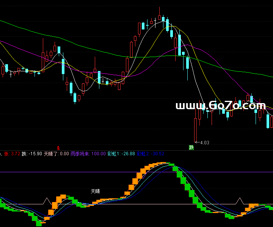Select the 彩虹2: -30.62 indicator label

point(151,154)
